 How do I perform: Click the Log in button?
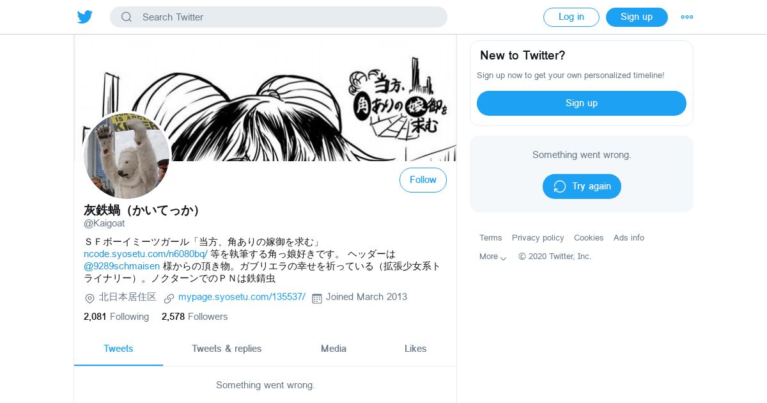pyautogui.click(x=571, y=17)
